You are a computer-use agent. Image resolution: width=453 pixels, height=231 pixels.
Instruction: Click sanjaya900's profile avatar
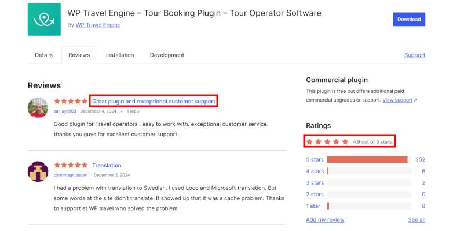(x=38, y=108)
